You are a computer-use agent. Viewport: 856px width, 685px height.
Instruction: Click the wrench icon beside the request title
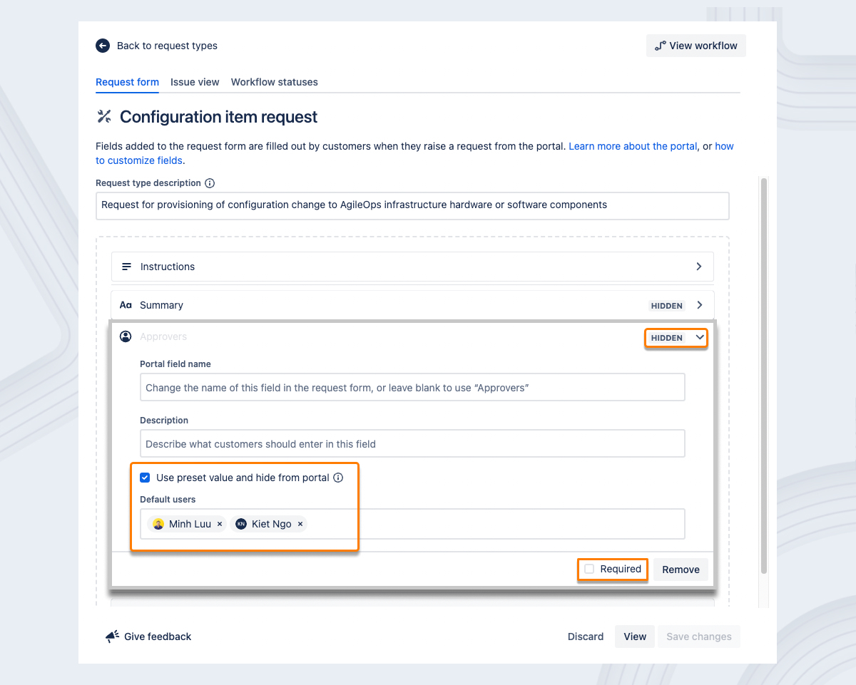[103, 116]
